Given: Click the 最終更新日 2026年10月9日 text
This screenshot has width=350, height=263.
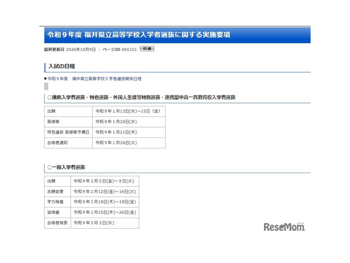Looking at the screenshot, I should pyautogui.click(x=70, y=49).
